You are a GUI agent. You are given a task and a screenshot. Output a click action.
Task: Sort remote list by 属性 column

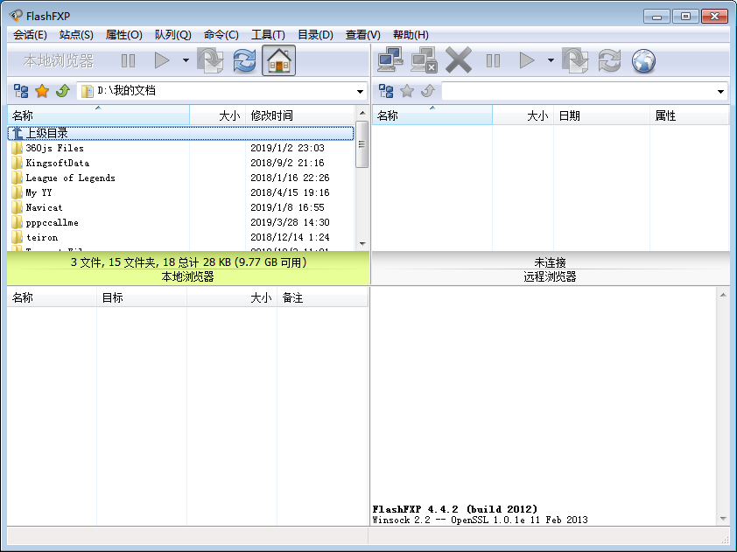690,115
